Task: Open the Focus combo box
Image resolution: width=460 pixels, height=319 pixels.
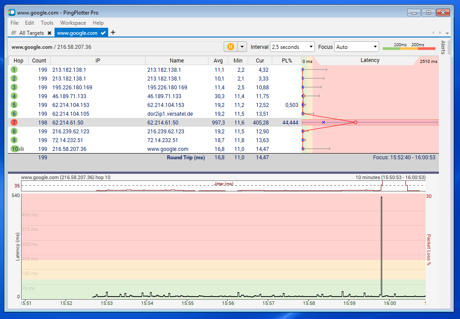Action: 357,47
